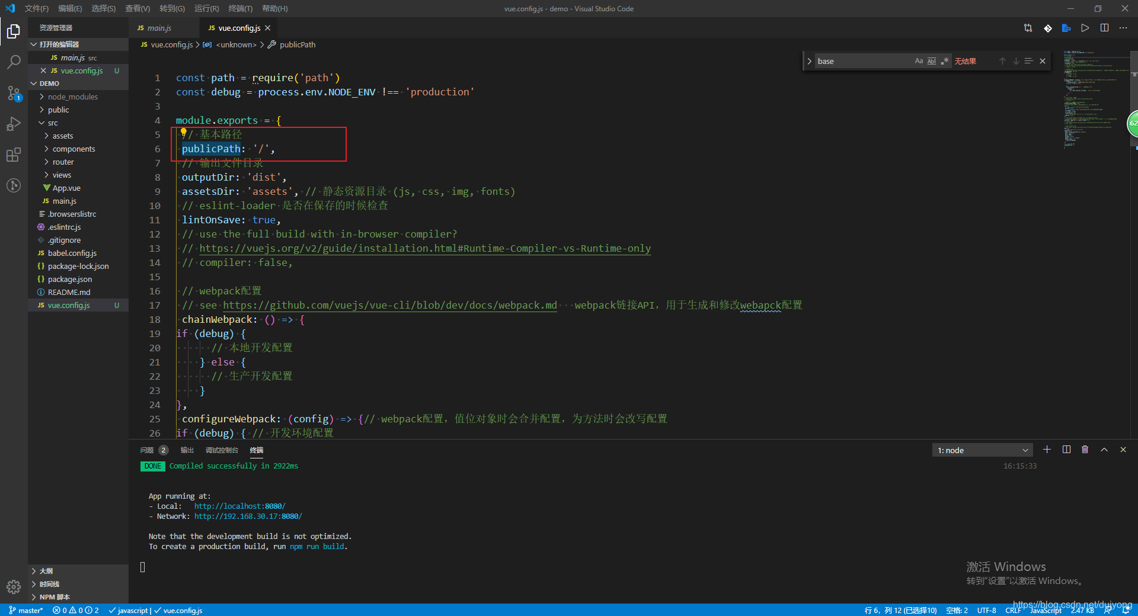Open the terminal selector dropdown '1: node'
Image resolution: width=1138 pixels, height=616 pixels.
(982, 450)
